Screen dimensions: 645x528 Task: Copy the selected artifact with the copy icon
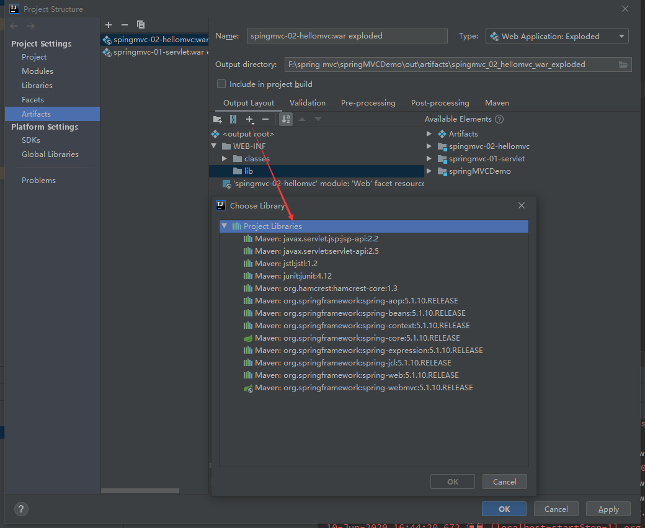tap(141, 25)
